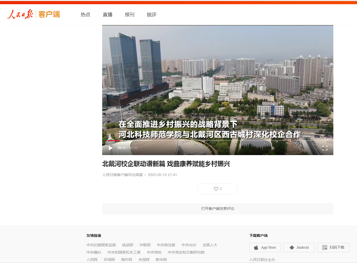The width and height of the screenshot is (357, 263).
Task: Click the 中央和国家机关工委 link
Action: (124, 252)
